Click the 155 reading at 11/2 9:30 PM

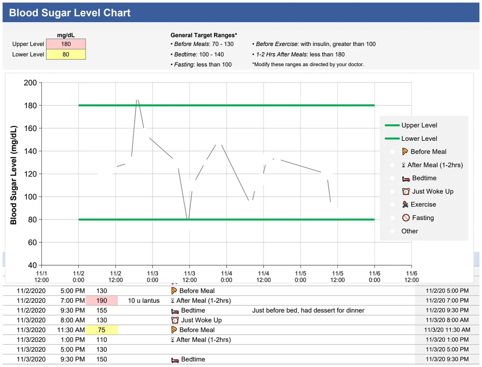pos(102,310)
